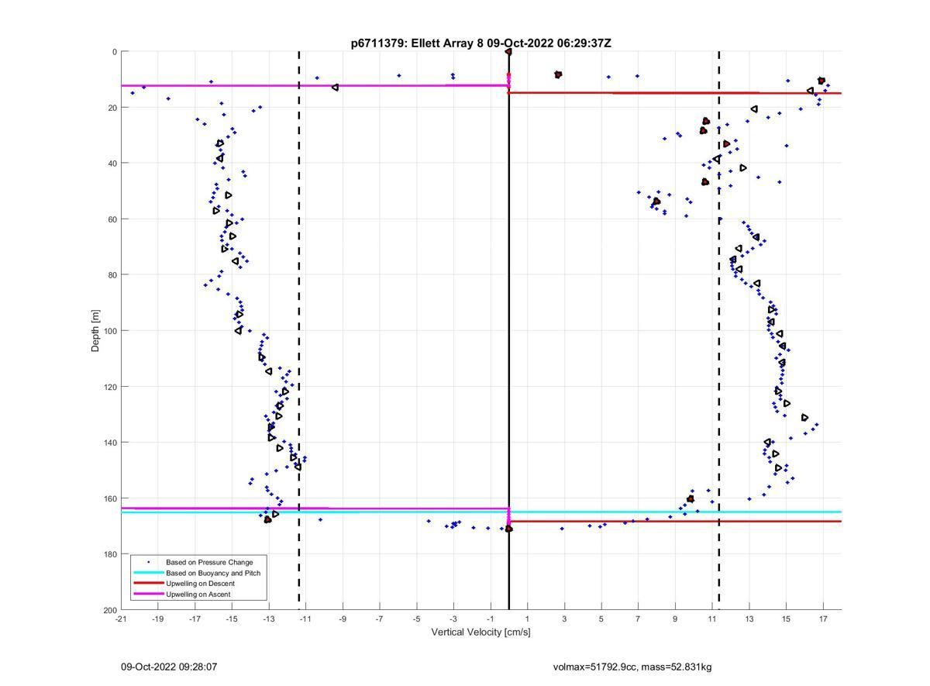Click the blue dot marker in legend
This screenshot has height=686, width=930.
(x=149, y=562)
